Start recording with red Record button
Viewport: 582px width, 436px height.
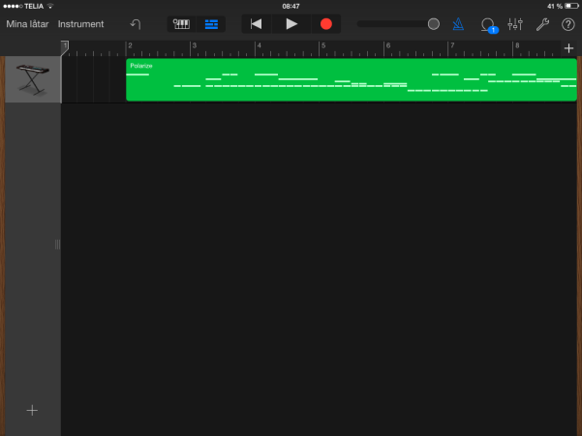(x=326, y=24)
